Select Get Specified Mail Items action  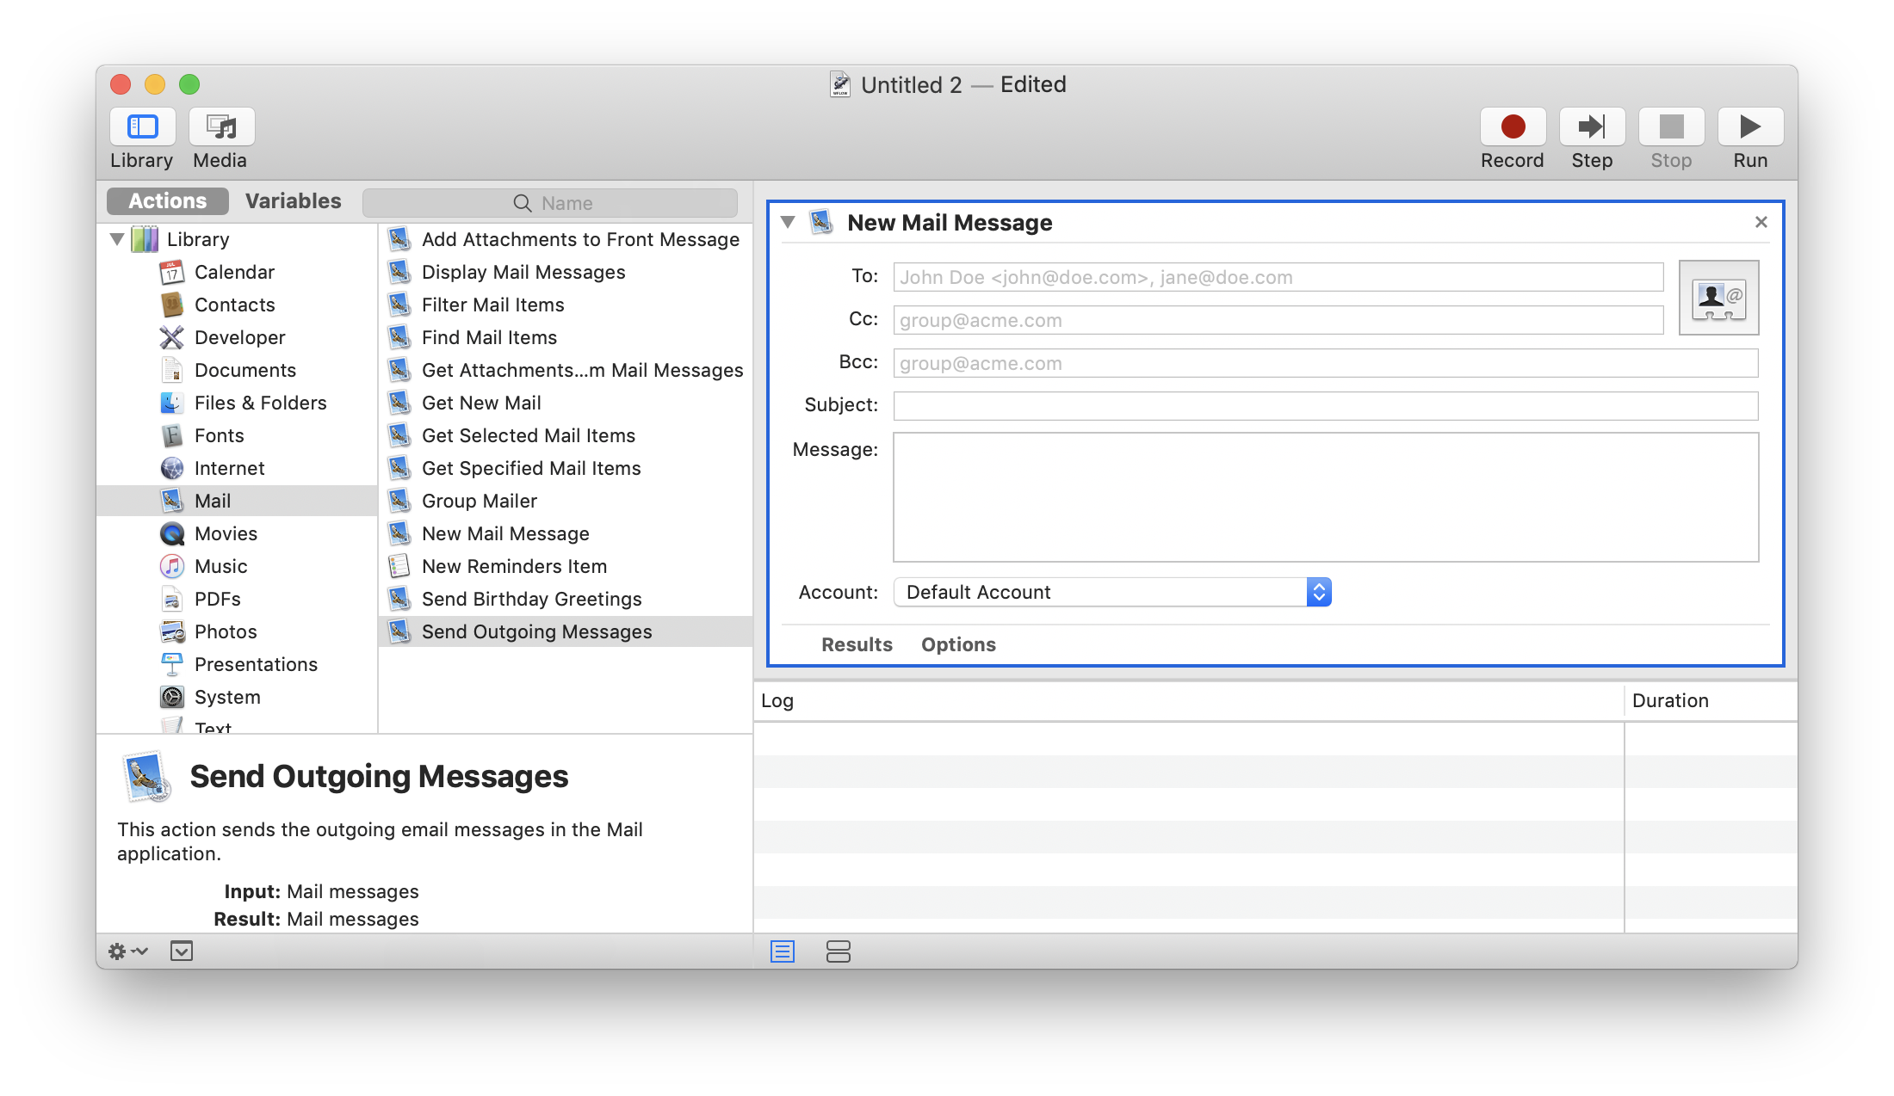click(x=566, y=468)
